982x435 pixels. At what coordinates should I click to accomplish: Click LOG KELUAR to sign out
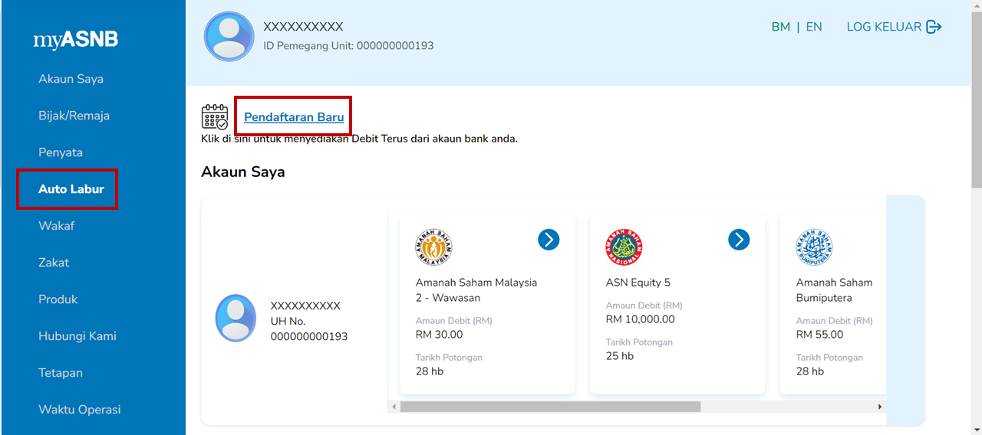click(x=885, y=27)
